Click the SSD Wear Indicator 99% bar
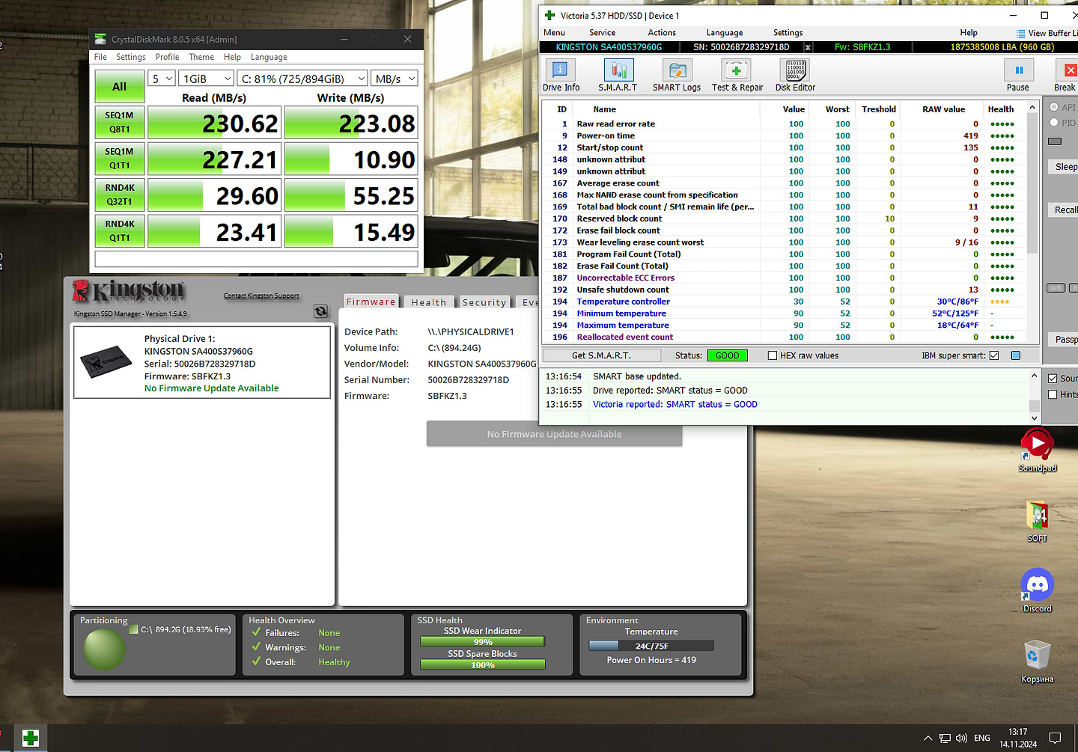Viewport: 1078px width, 752px height. click(x=482, y=642)
